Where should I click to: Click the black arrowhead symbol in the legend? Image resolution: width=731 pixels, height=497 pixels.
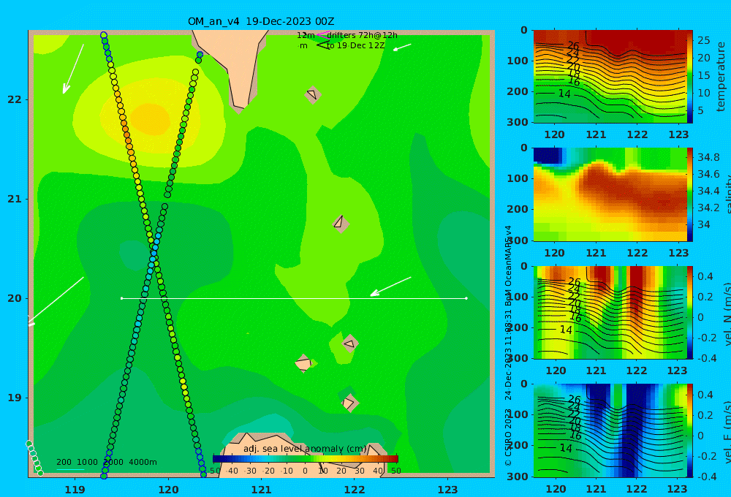pyautogui.click(x=323, y=45)
